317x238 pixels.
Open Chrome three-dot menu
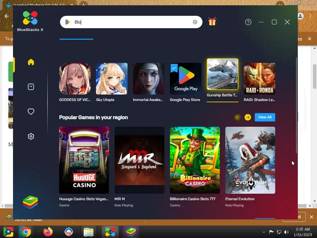(x=310, y=16)
